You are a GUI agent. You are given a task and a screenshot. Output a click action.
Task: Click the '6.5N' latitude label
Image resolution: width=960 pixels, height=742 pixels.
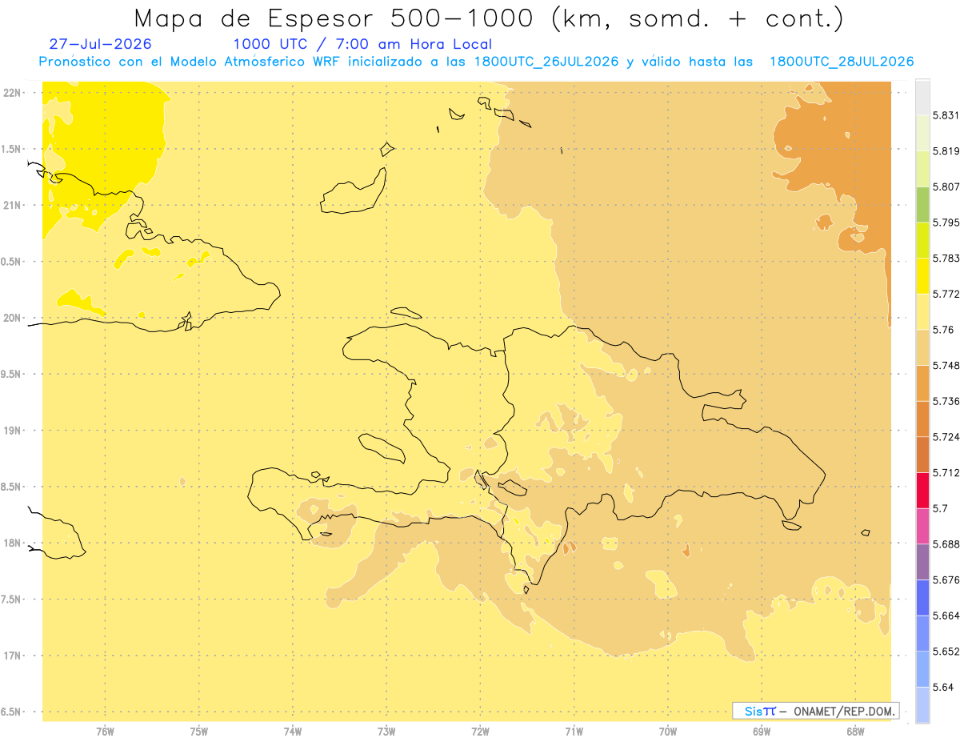click(9, 712)
